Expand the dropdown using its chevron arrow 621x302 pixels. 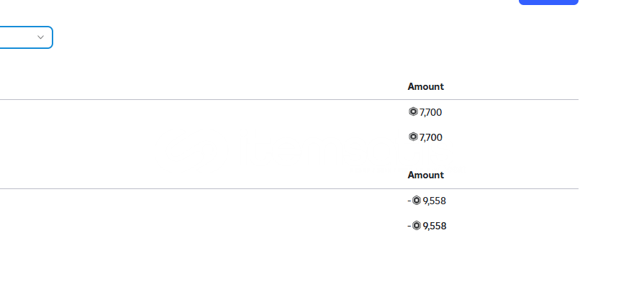click(40, 37)
